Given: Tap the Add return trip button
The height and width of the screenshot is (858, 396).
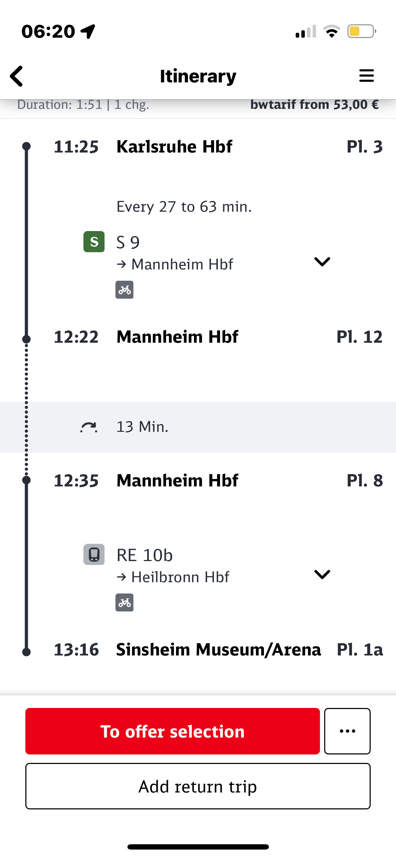Looking at the screenshot, I should (198, 786).
